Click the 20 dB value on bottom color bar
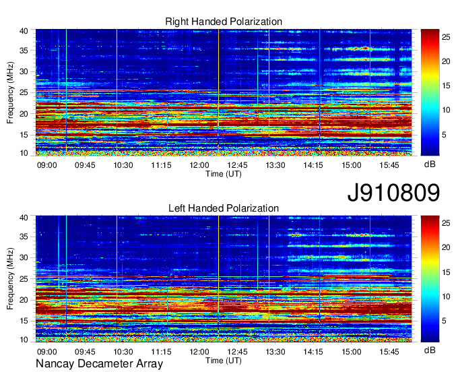 click(x=446, y=247)
